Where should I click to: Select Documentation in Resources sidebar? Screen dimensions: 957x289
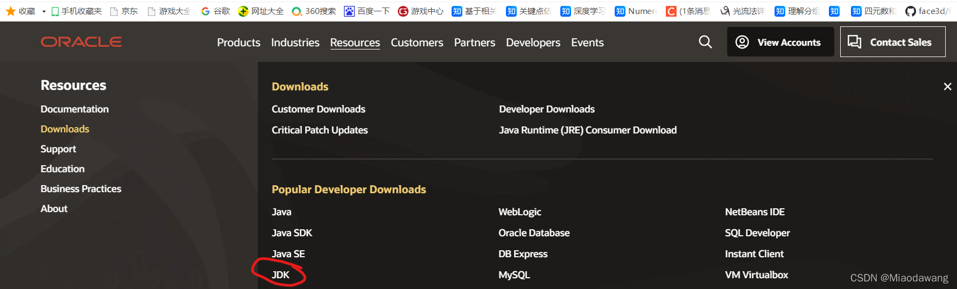tap(74, 109)
